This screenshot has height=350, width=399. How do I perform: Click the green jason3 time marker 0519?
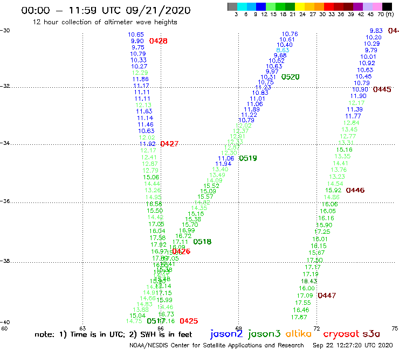click(x=248, y=158)
